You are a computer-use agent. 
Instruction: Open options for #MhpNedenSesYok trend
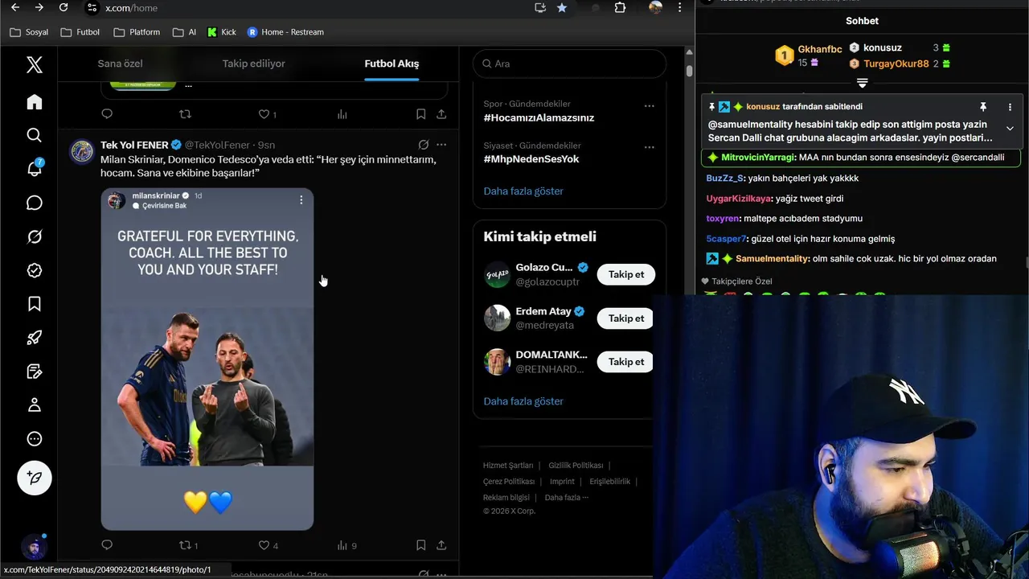tap(649, 147)
